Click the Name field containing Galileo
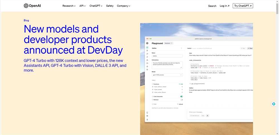The width and height of the screenshot is (279, 135). [x=167, y=56]
